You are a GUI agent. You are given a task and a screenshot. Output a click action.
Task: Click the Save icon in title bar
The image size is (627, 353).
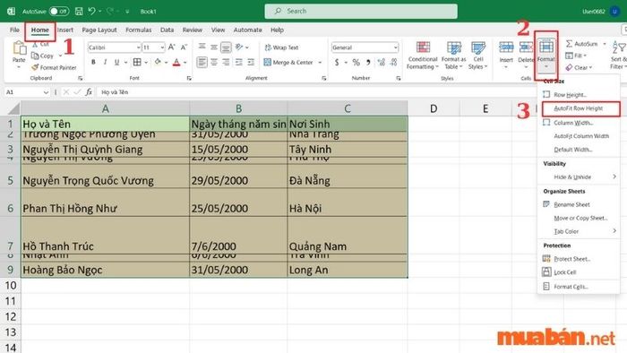[x=79, y=11]
